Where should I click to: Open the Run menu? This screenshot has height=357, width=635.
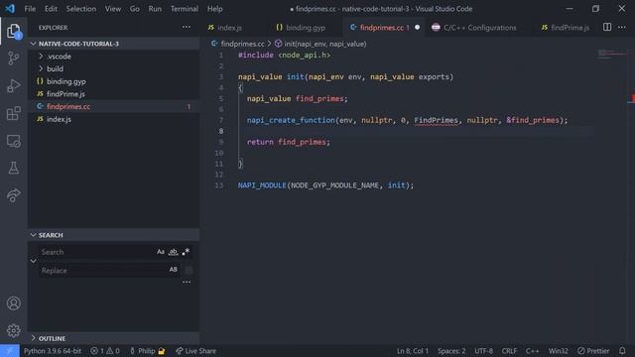click(155, 9)
